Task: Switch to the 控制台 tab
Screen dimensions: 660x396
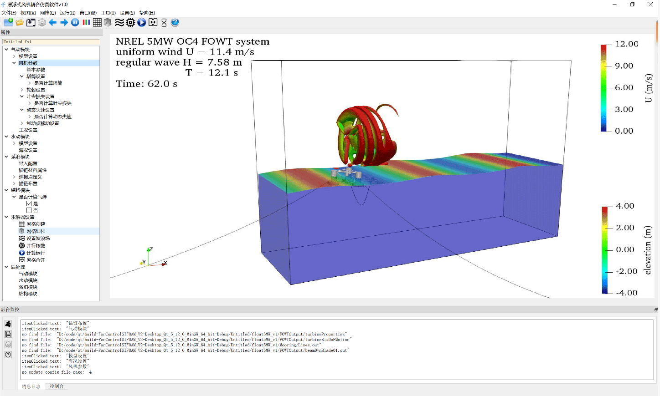Action: (x=57, y=386)
